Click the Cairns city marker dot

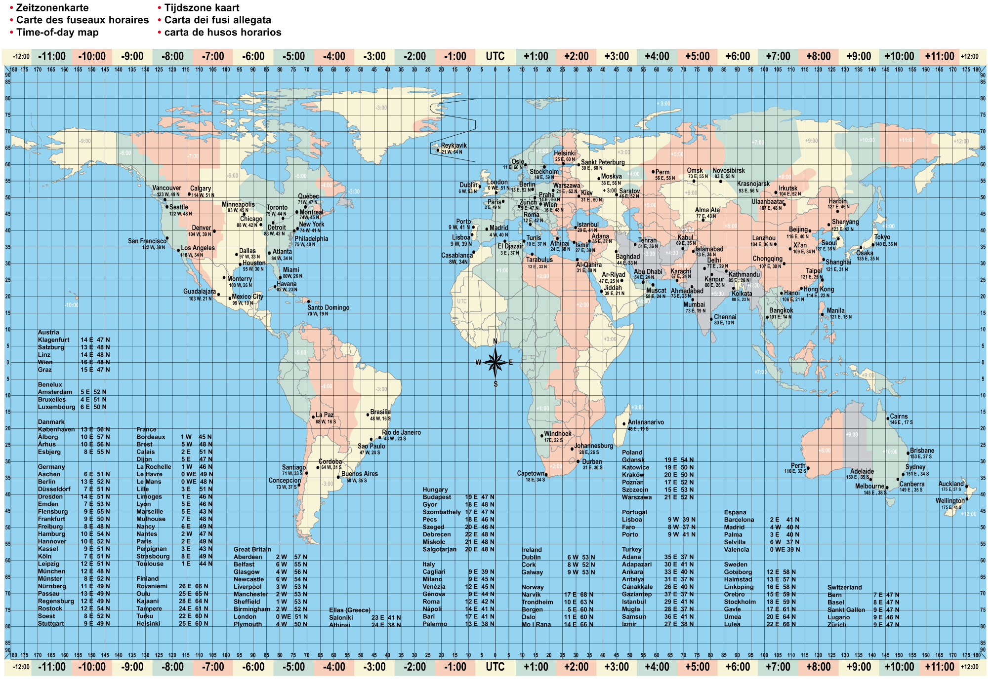tap(888, 418)
